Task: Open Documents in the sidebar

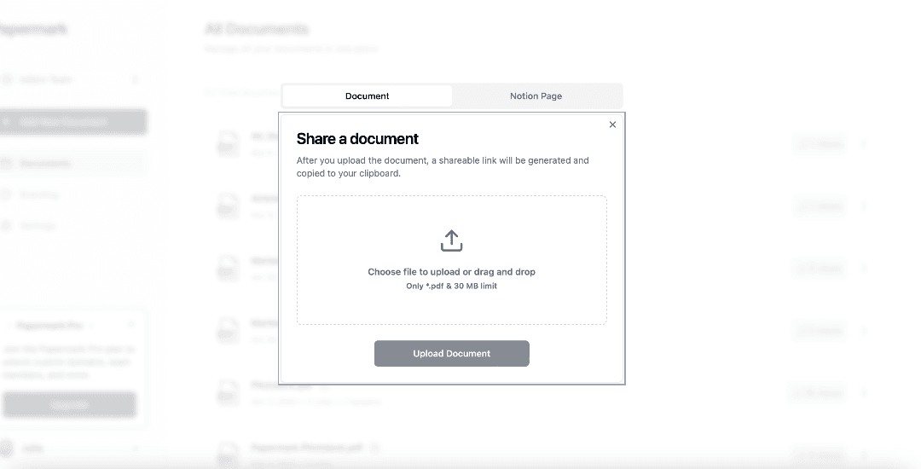Action: coord(44,163)
